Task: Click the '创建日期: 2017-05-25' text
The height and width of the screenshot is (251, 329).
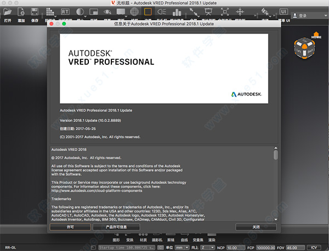Action: (x=78, y=129)
